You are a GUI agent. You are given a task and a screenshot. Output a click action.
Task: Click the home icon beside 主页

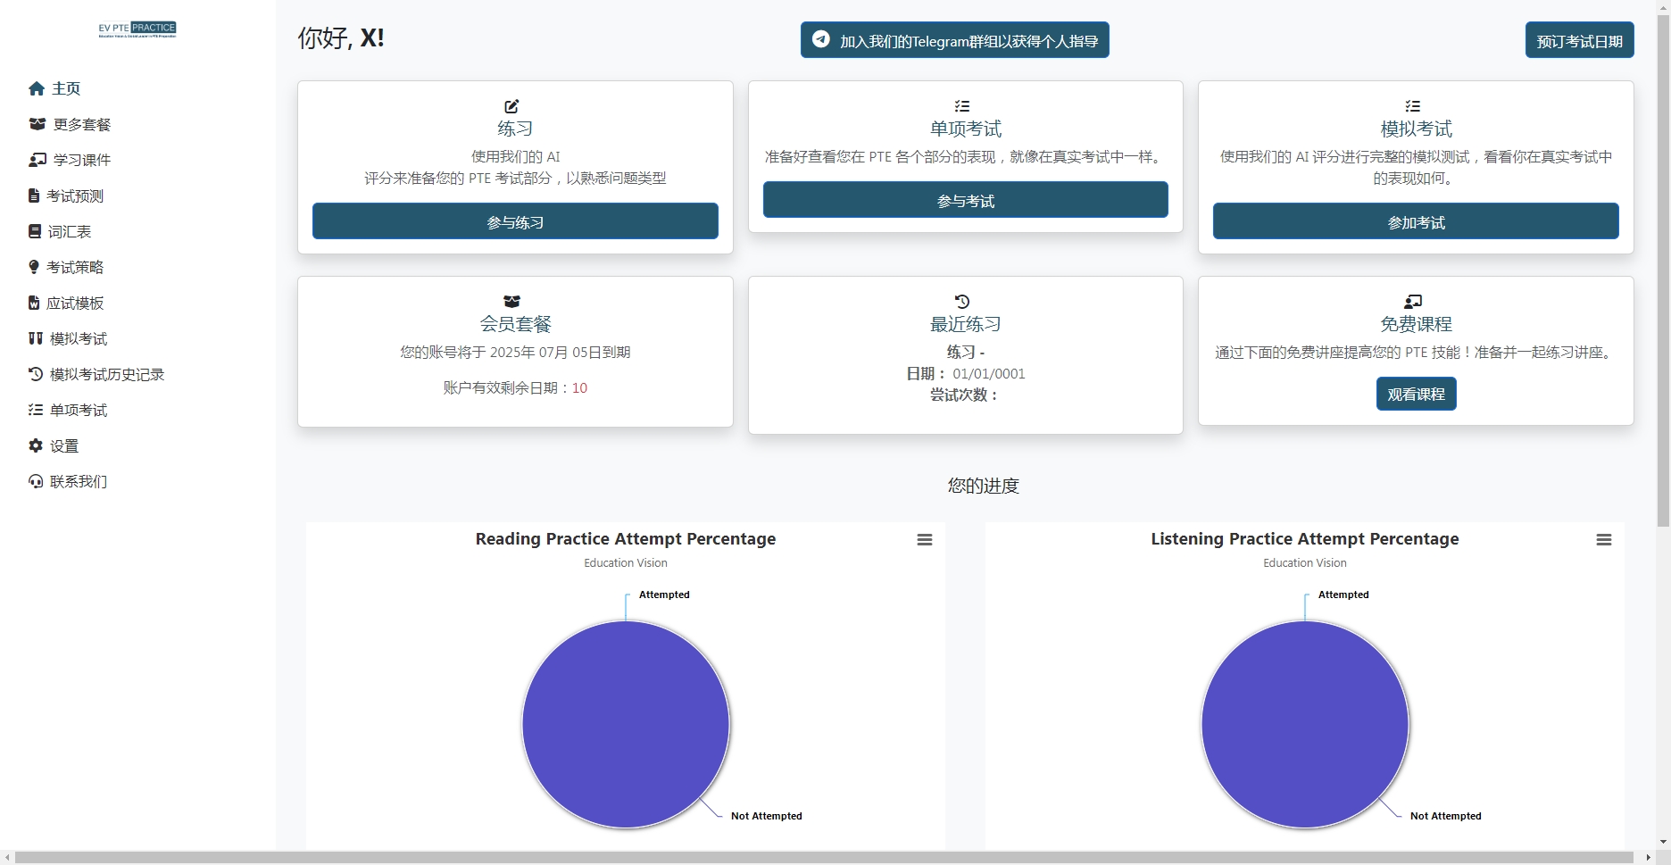click(x=37, y=88)
